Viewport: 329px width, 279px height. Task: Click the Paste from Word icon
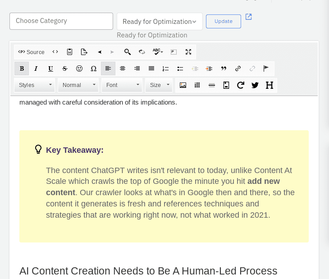pos(70,52)
